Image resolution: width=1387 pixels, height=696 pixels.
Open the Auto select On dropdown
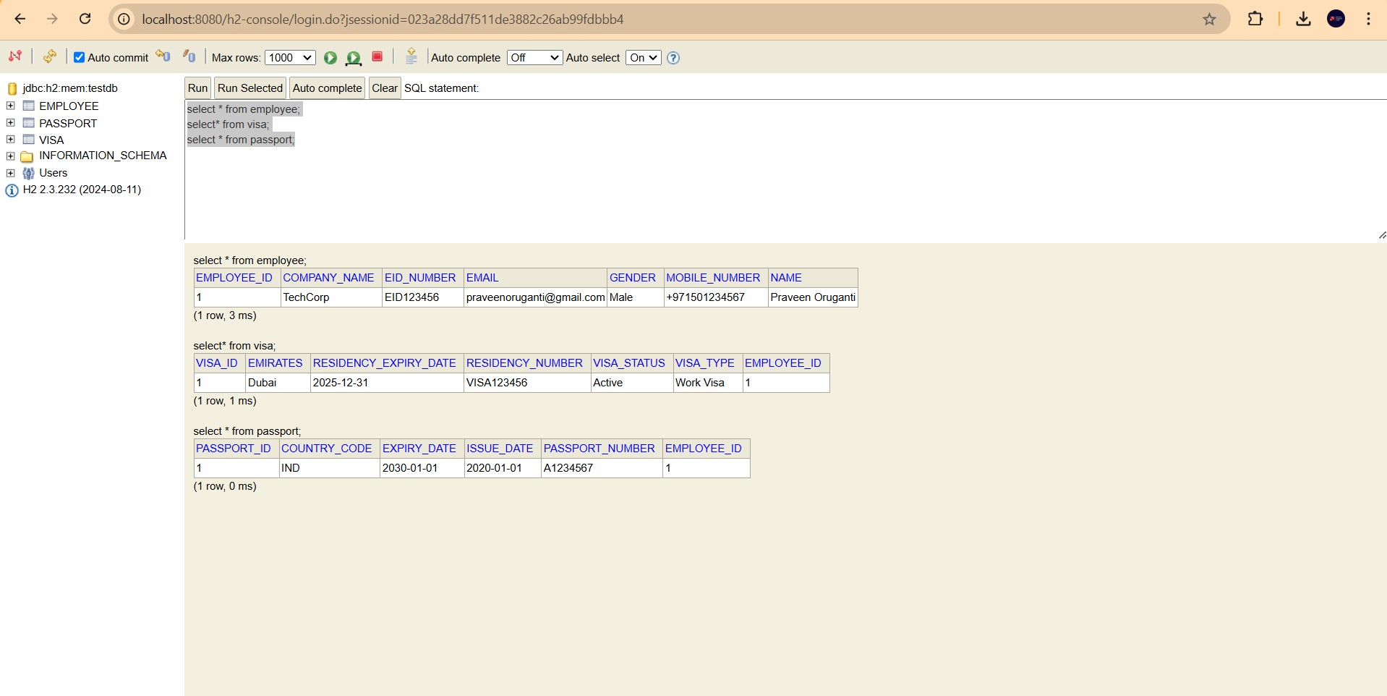pos(644,58)
